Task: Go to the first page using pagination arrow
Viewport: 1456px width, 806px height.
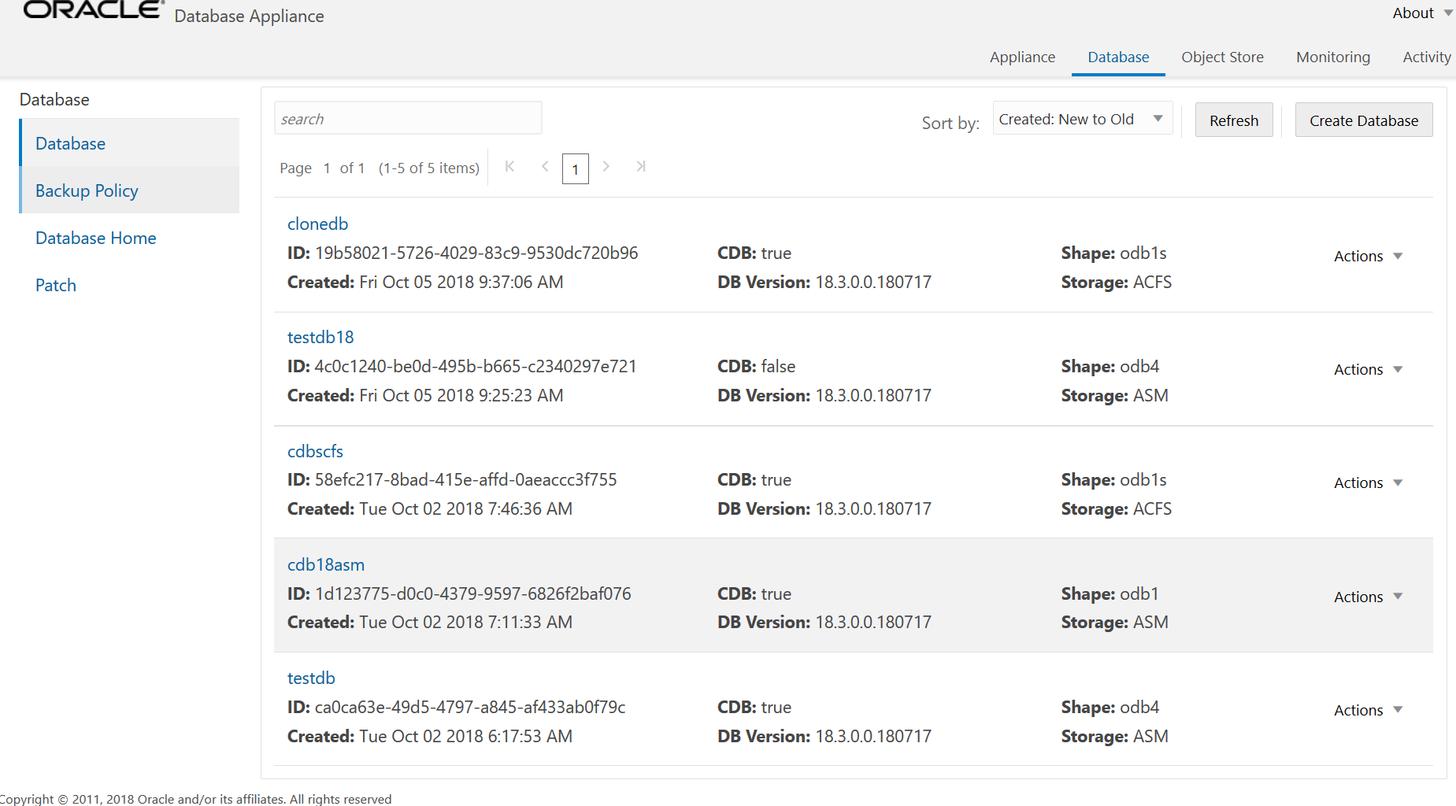Action: click(509, 167)
